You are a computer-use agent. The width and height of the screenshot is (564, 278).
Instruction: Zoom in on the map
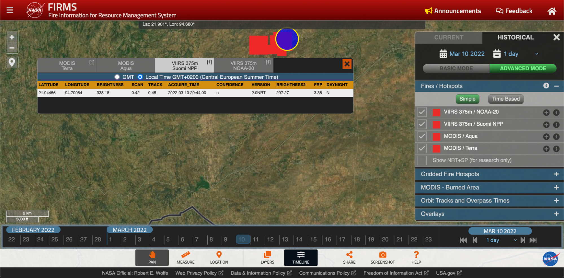pos(12,37)
